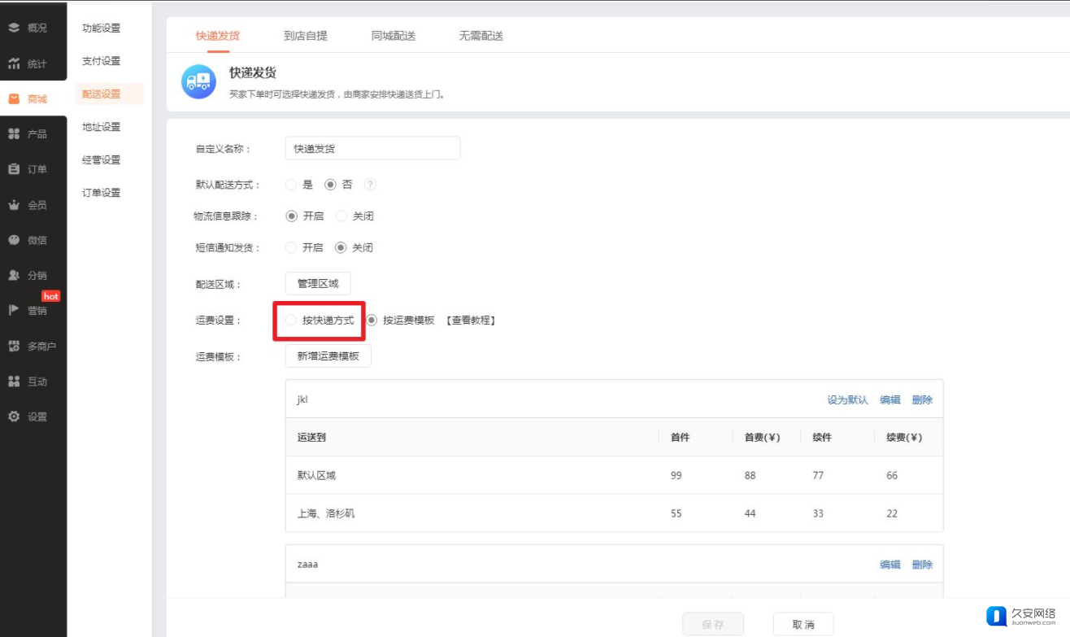Click the 新增运费模板 button

(328, 356)
